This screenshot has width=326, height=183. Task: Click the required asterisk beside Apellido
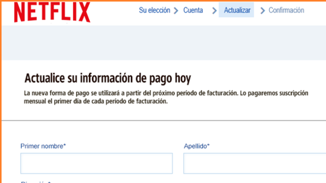(x=208, y=146)
